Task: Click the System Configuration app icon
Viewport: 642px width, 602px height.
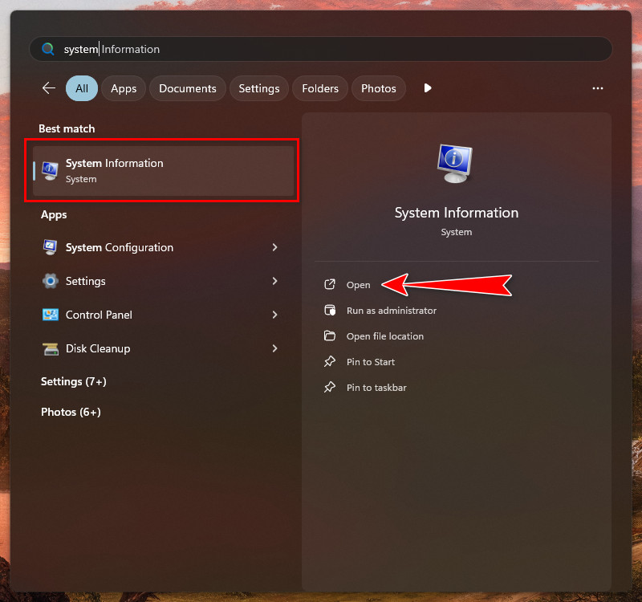Action: (x=51, y=247)
